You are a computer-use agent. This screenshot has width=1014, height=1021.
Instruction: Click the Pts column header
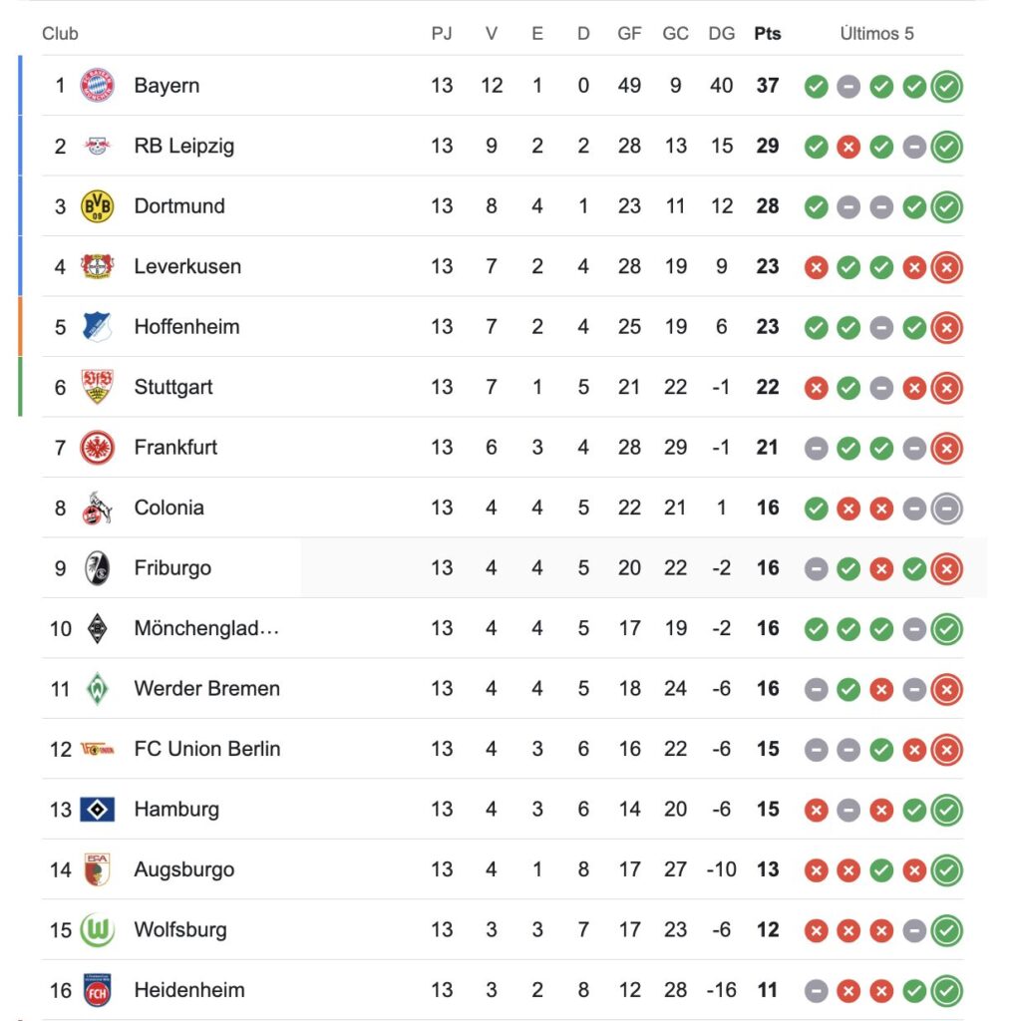coord(768,34)
